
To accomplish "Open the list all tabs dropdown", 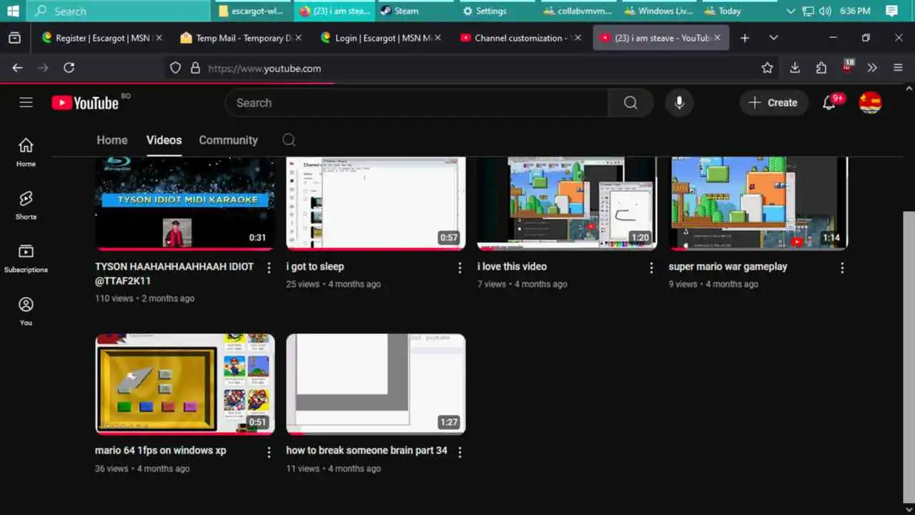I will 773,38.
